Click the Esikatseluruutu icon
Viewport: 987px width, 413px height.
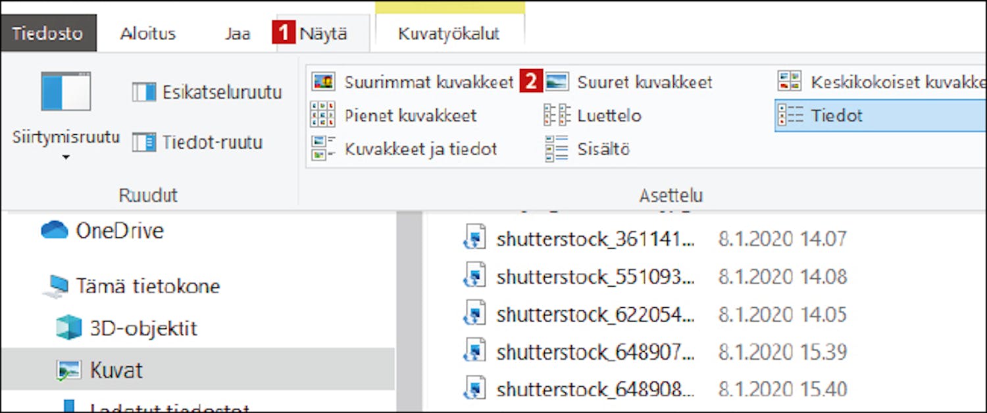(143, 92)
